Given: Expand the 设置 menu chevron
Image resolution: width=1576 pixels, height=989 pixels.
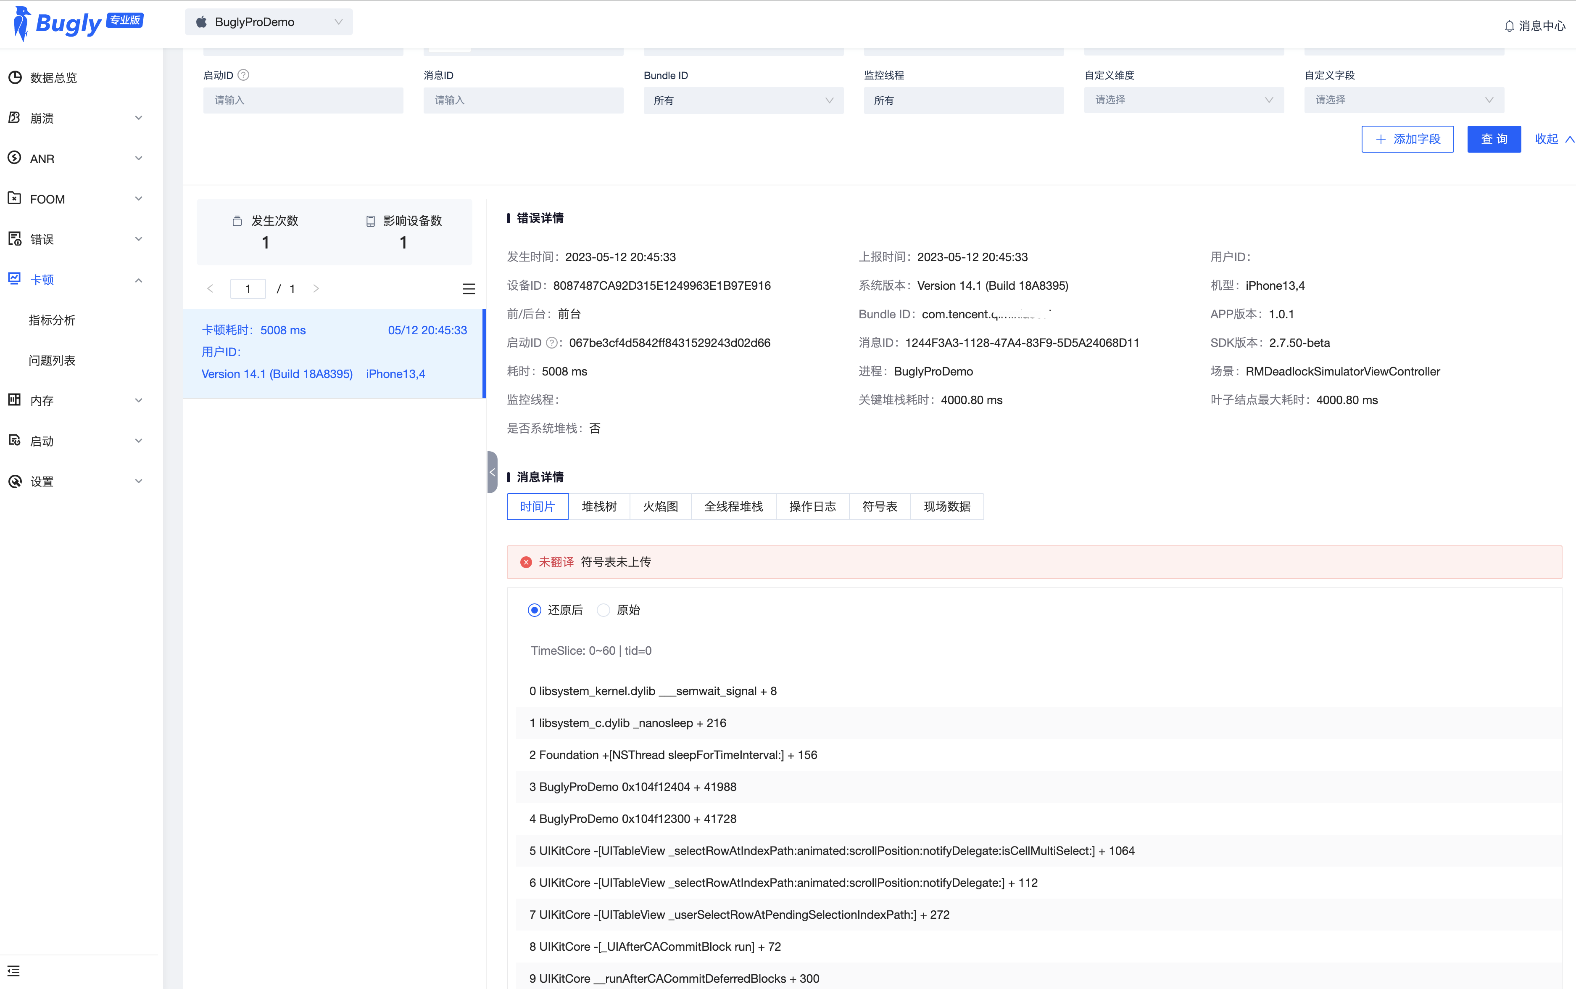Looking at the screenshot, I should click(139, 481).
